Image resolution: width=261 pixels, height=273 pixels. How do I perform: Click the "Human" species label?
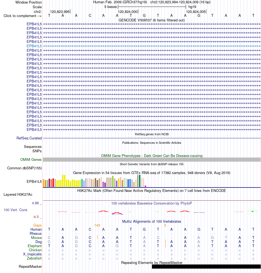(36, 229)
